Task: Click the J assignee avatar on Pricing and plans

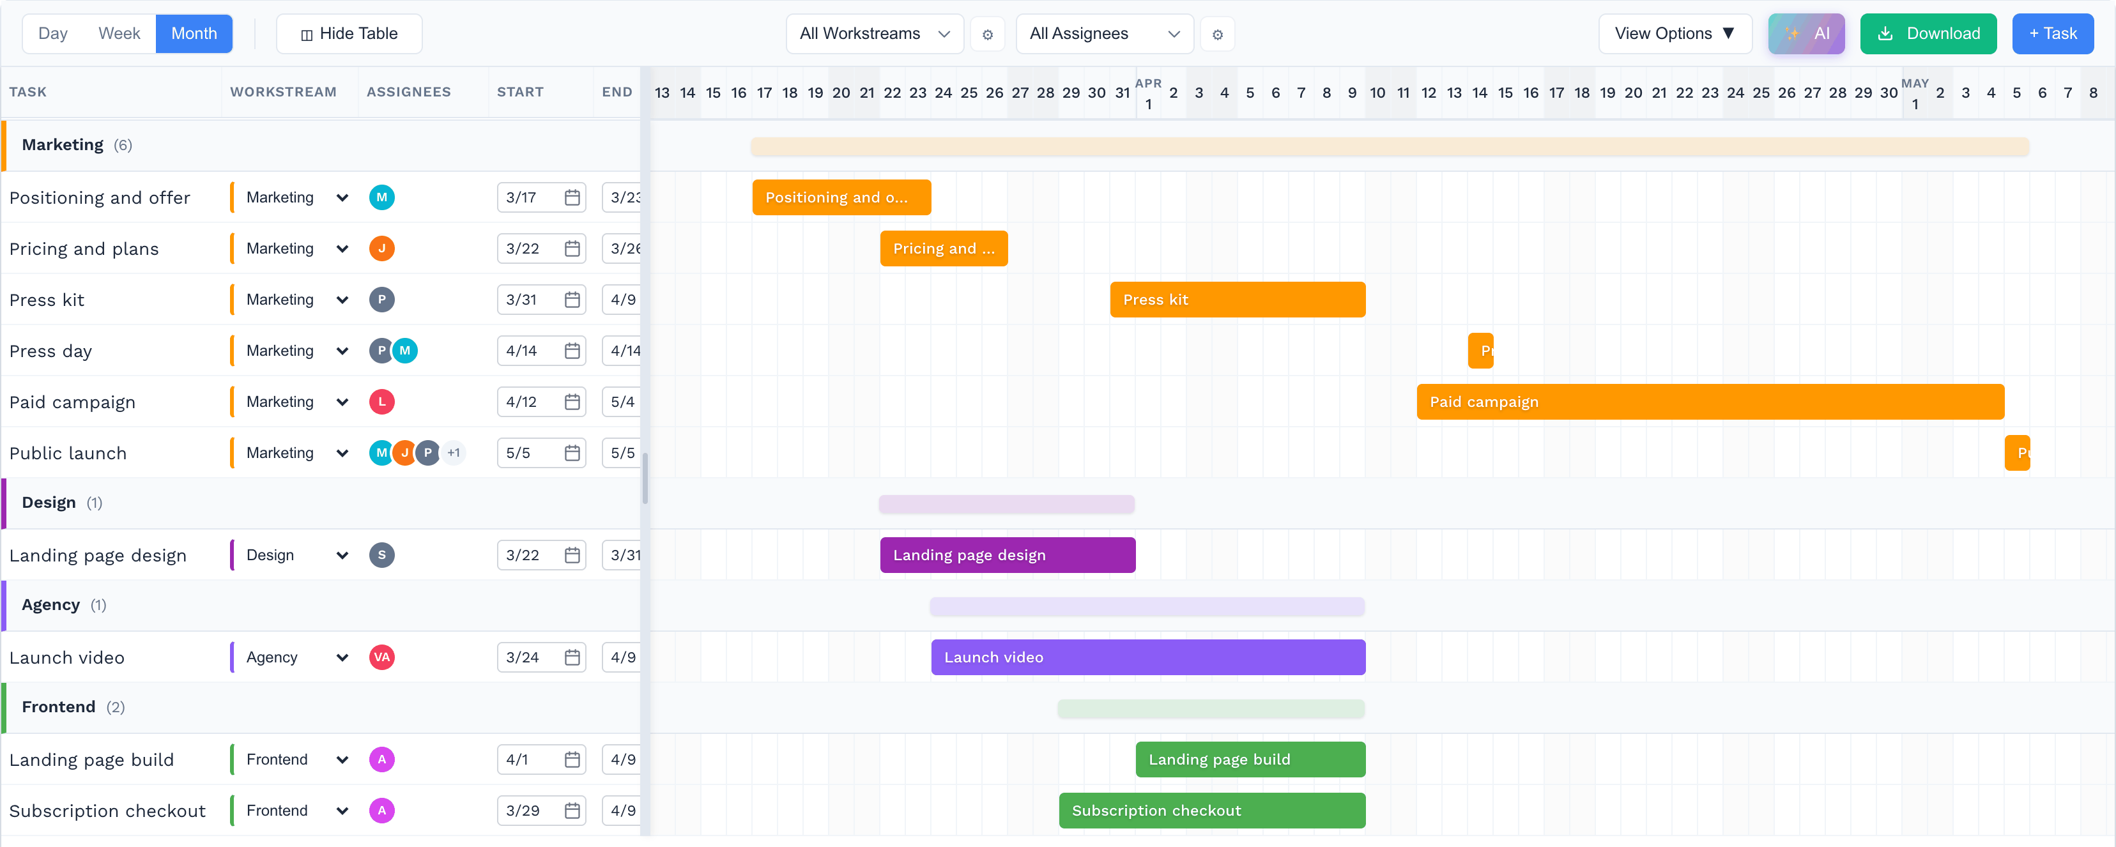Action: coord(382,248)
